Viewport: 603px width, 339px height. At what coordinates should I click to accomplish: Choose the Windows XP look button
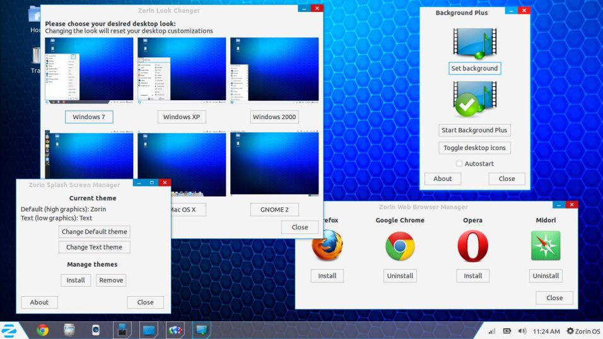[x=182, y=117]
